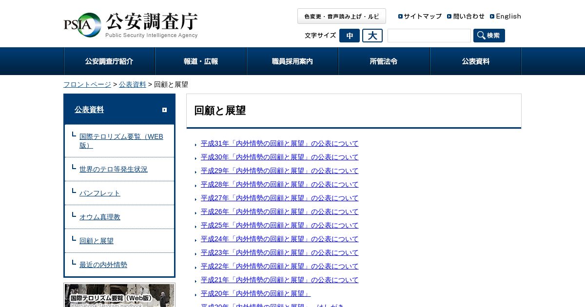This screenshot has height=307, width=585.
Task: Open 最近の内外情勢 sidebar link
Action: [x=103, y=265]
